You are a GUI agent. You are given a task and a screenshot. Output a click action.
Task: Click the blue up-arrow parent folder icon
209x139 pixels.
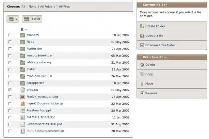[x=22, y=29]
